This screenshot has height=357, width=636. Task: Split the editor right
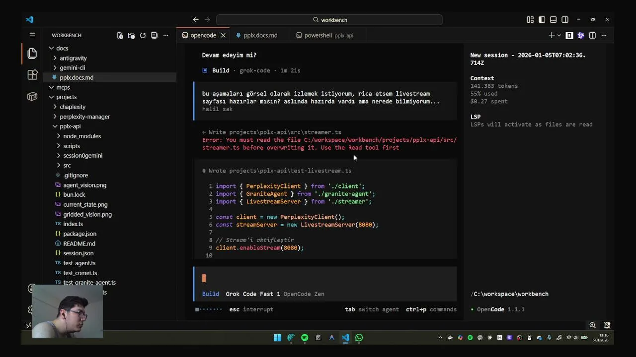[592, 35]
